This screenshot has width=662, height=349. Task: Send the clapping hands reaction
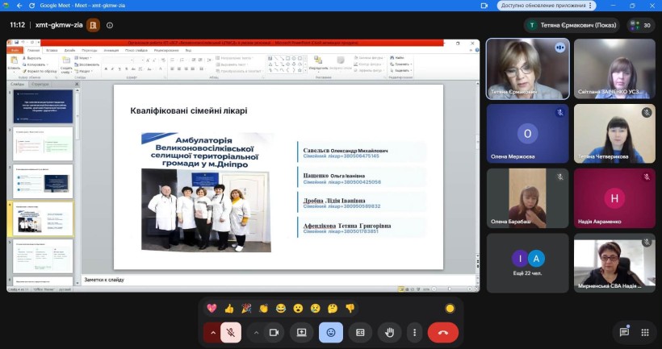pos(264,309)
